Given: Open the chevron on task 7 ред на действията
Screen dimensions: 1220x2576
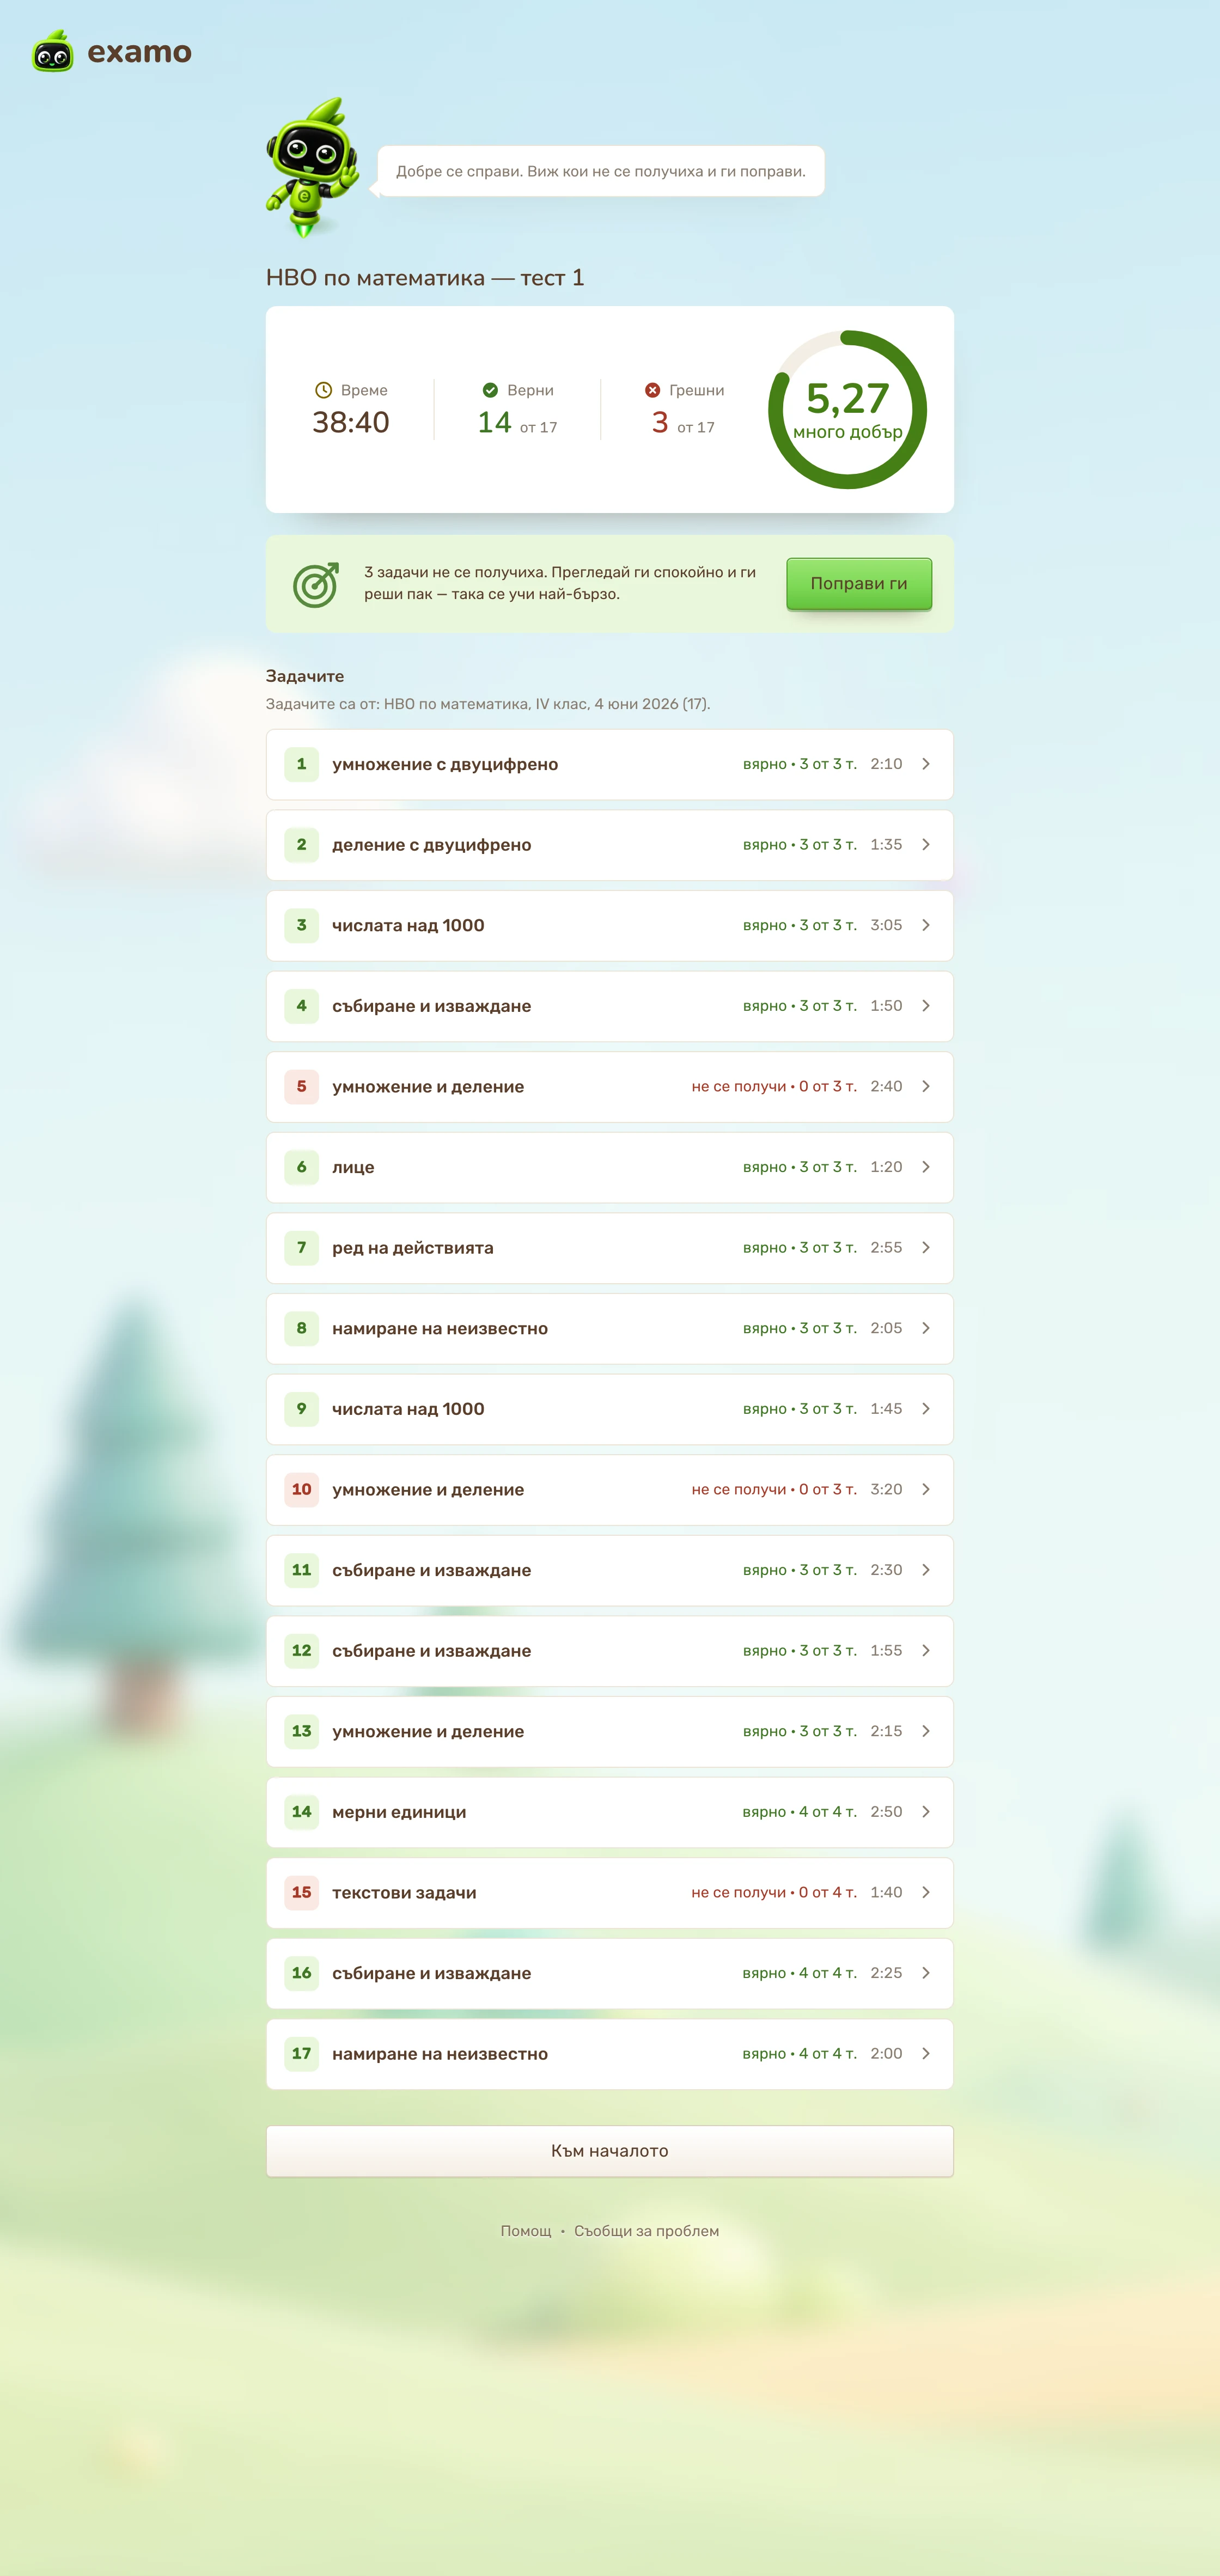Looking at the screenshot, I should click(x=926, y=1248).
